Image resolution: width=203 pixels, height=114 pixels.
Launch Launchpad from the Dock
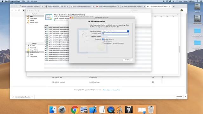pos(62,110)
